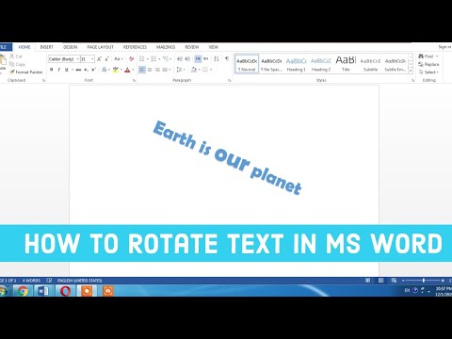Click the Word icon in taskbar
Viewport: 452px width, 339px height.
43,291
